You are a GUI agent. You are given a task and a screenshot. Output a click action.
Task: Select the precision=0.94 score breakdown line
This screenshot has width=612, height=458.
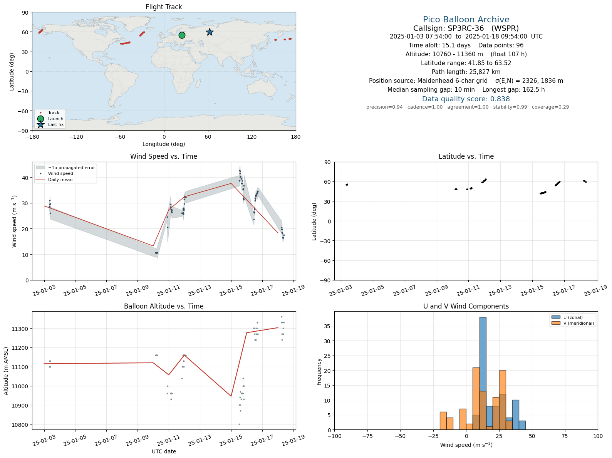coord(468,107)
